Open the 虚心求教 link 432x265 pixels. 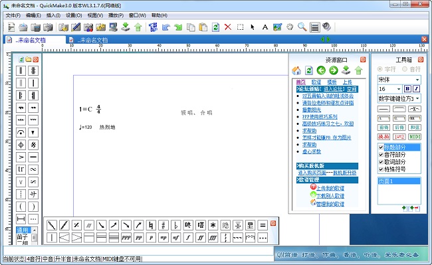(x=312, y=151)
